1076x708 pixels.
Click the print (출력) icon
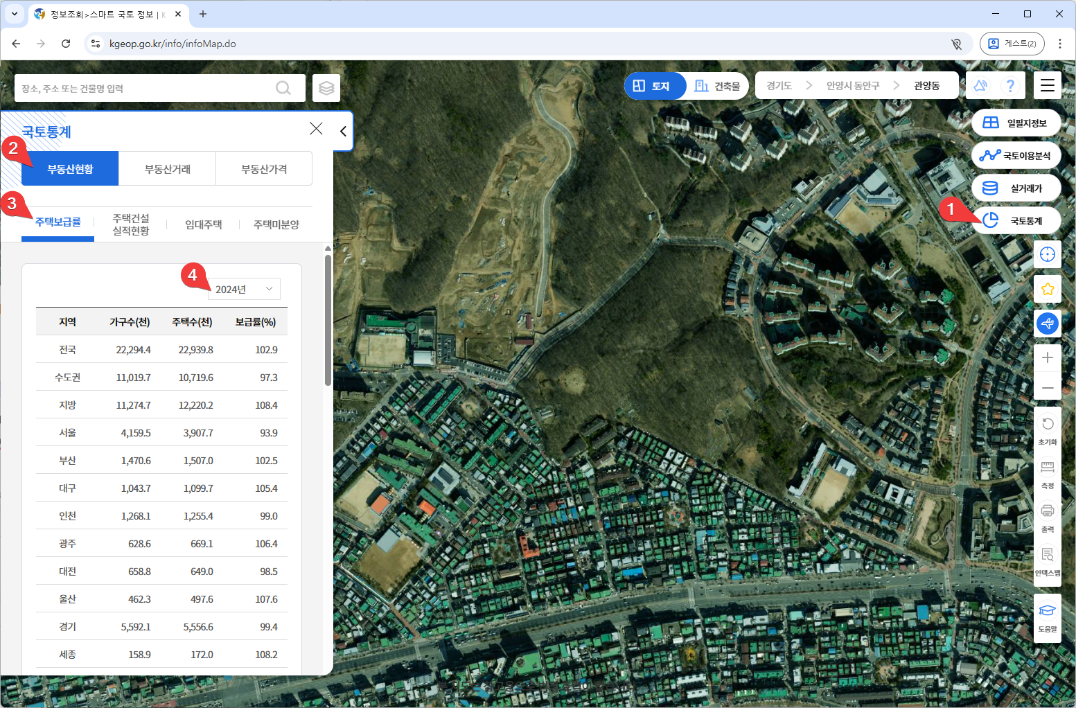coord(1047,516)
